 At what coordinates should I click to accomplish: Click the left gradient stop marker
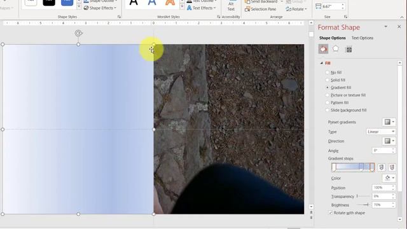pyautogui.click(x=334, y=167)
